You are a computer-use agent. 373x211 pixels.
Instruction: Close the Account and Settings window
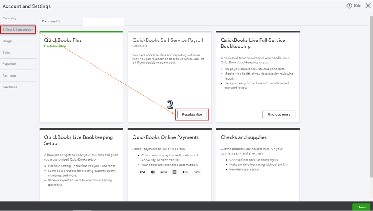pyautogui.click(x=368, y=6)
